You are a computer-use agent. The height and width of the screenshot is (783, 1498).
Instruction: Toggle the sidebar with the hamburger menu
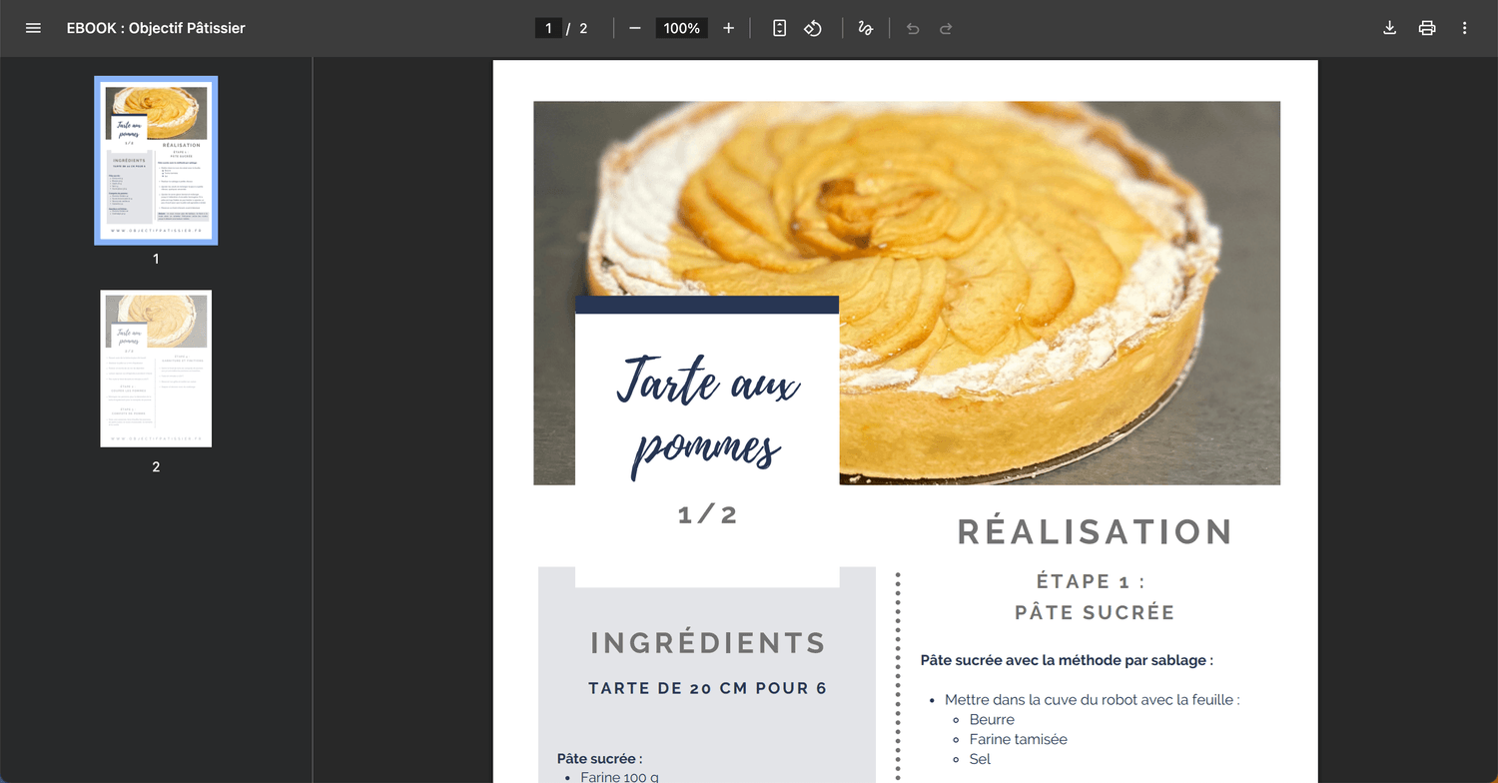(33, 28)
